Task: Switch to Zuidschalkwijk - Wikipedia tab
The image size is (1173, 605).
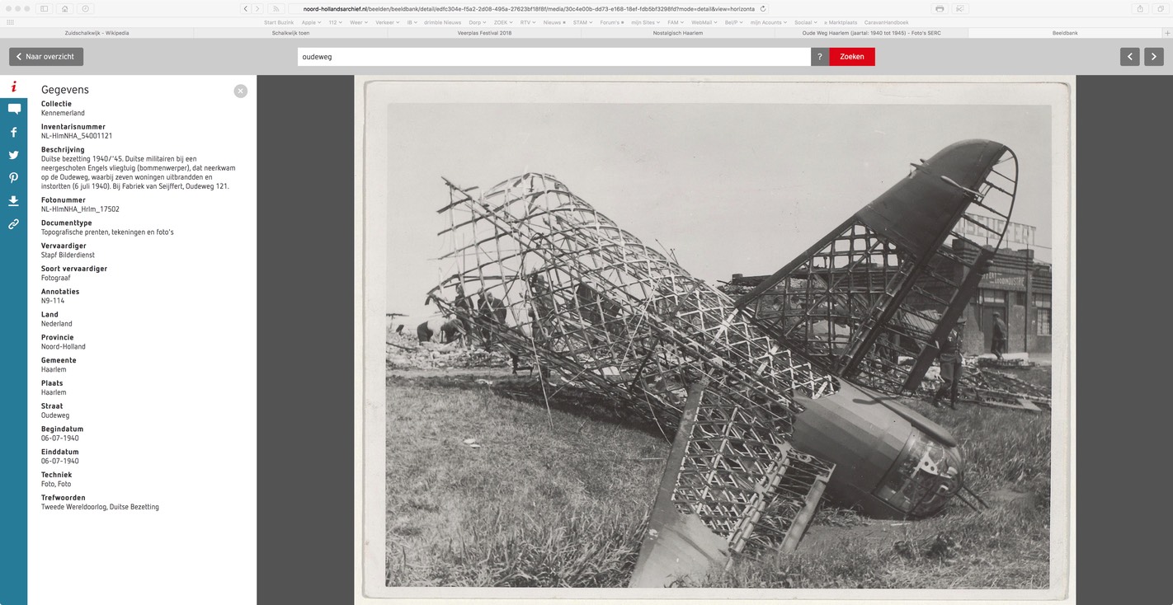Action: (97, 33)
